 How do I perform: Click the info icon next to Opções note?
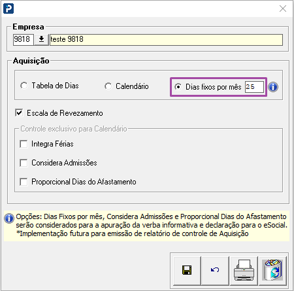tap(9, 218)
